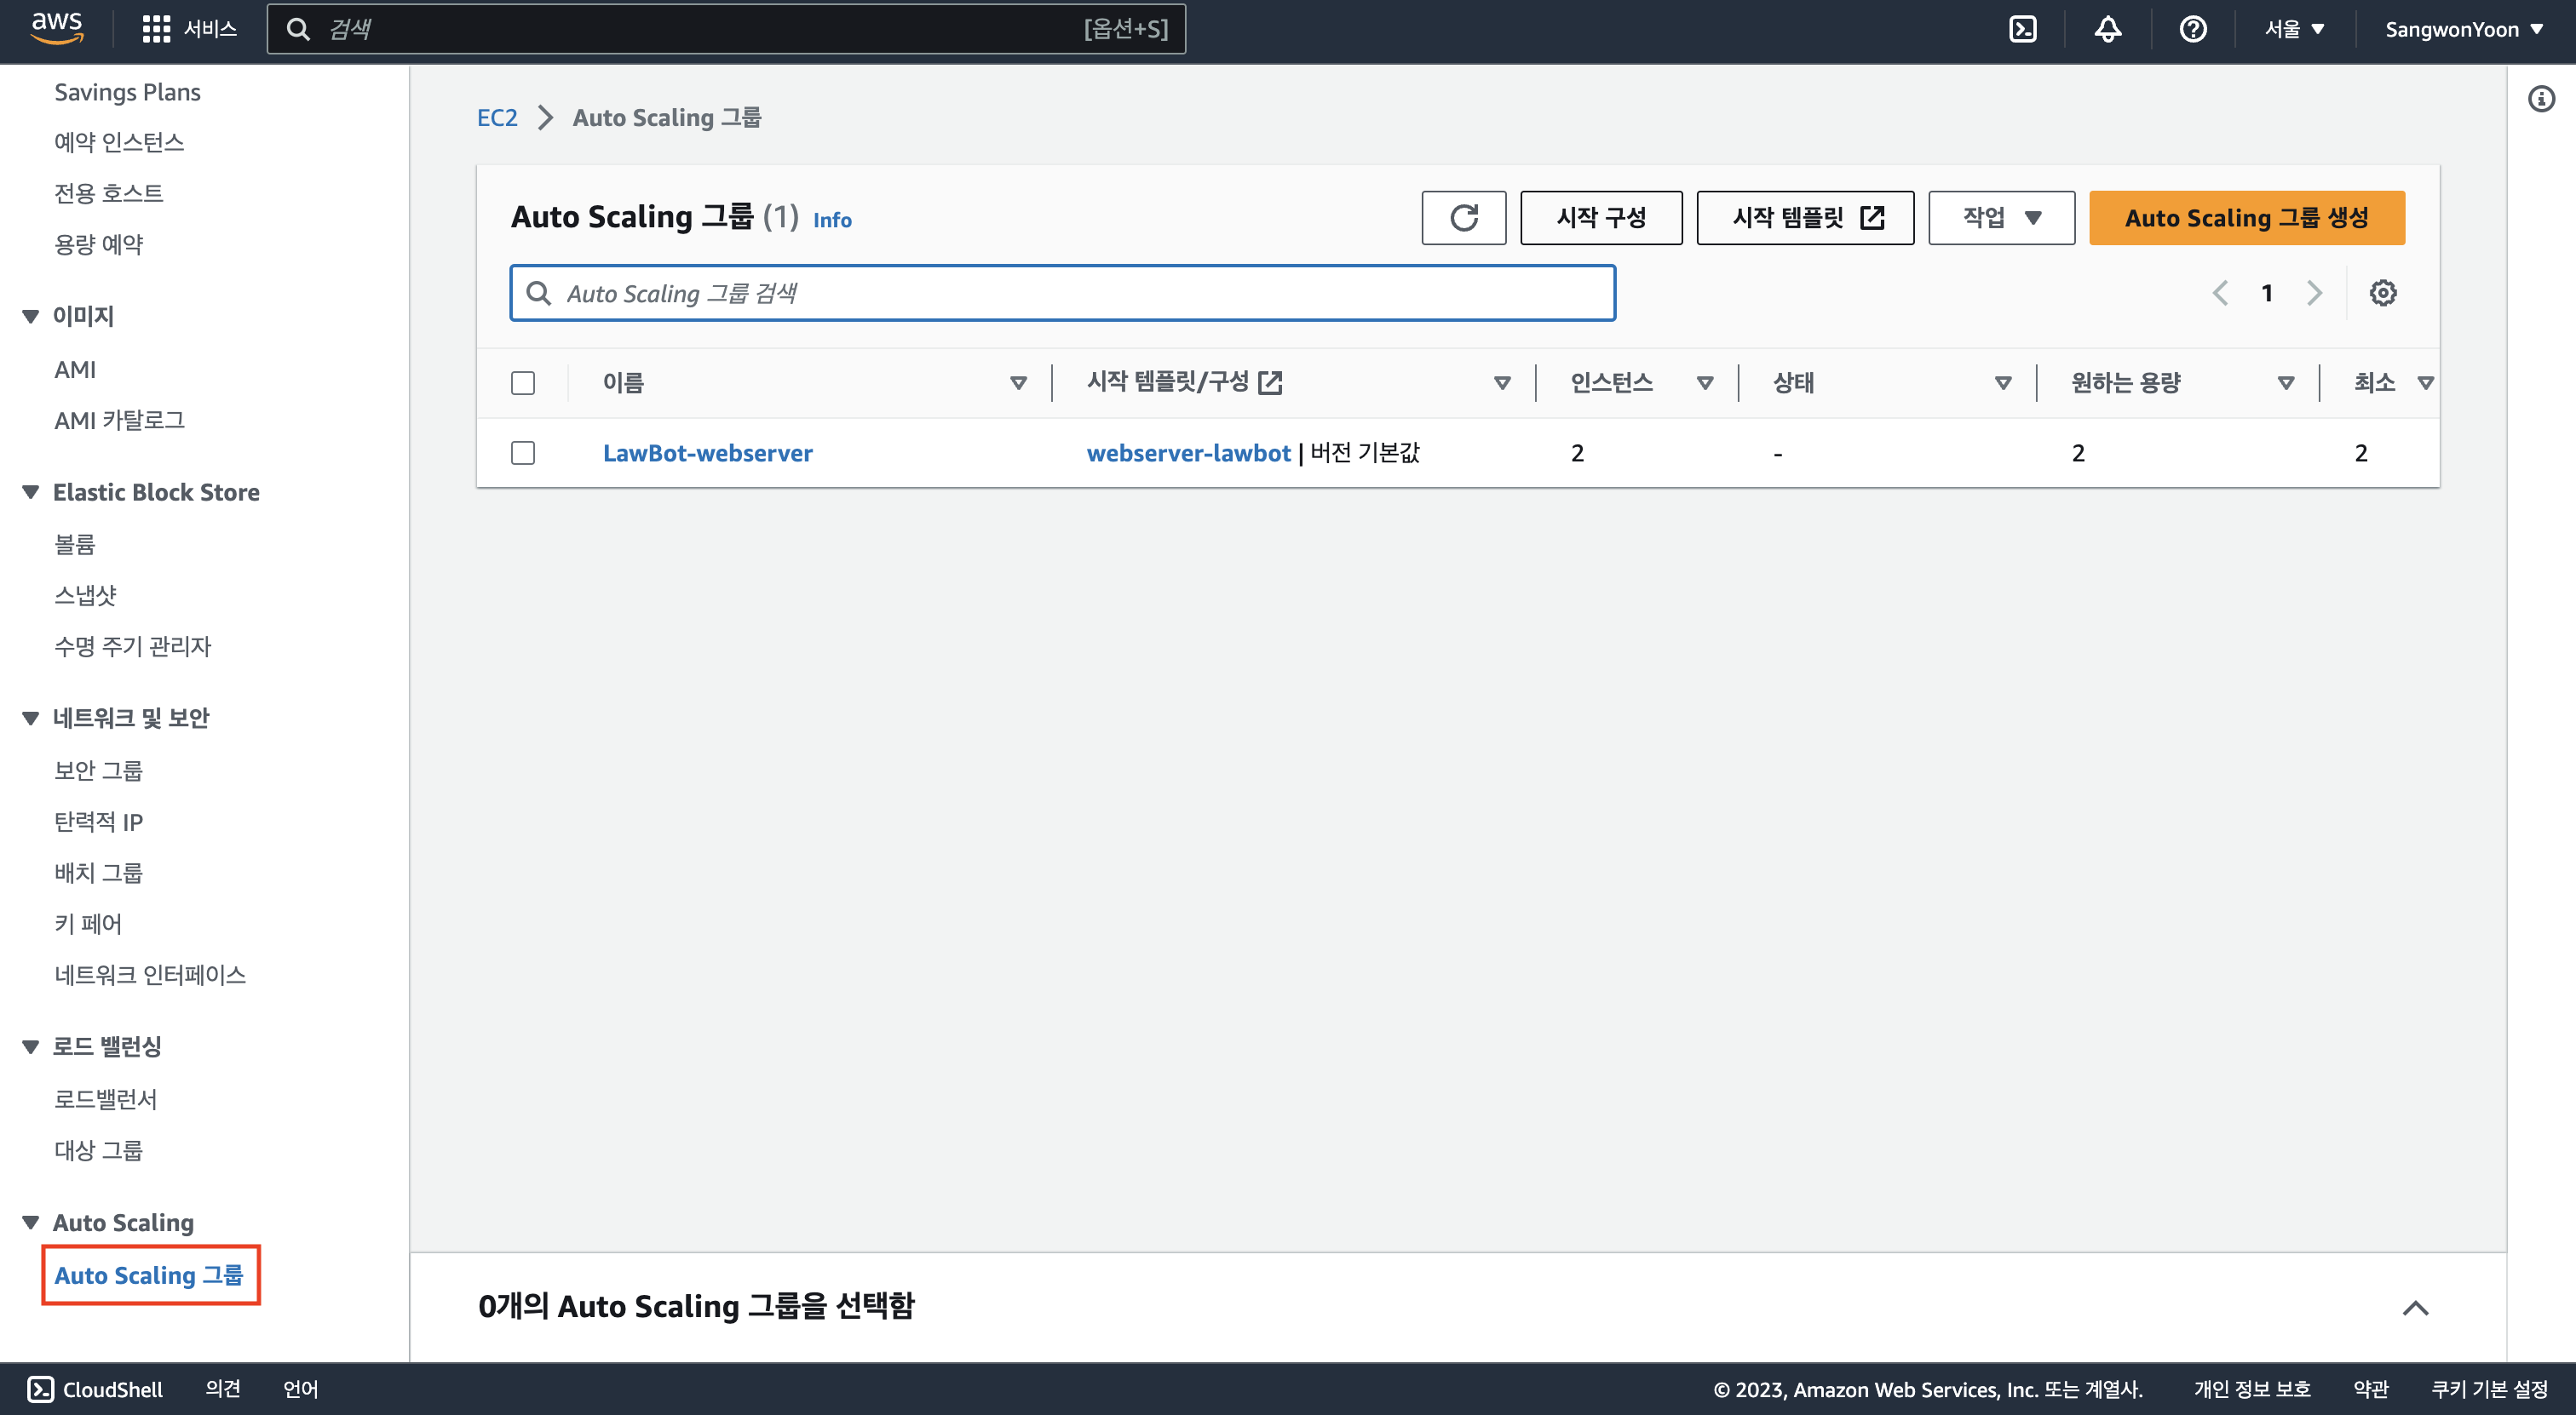
Task: Open table preferences gear icon
Action: point(2383,293)
